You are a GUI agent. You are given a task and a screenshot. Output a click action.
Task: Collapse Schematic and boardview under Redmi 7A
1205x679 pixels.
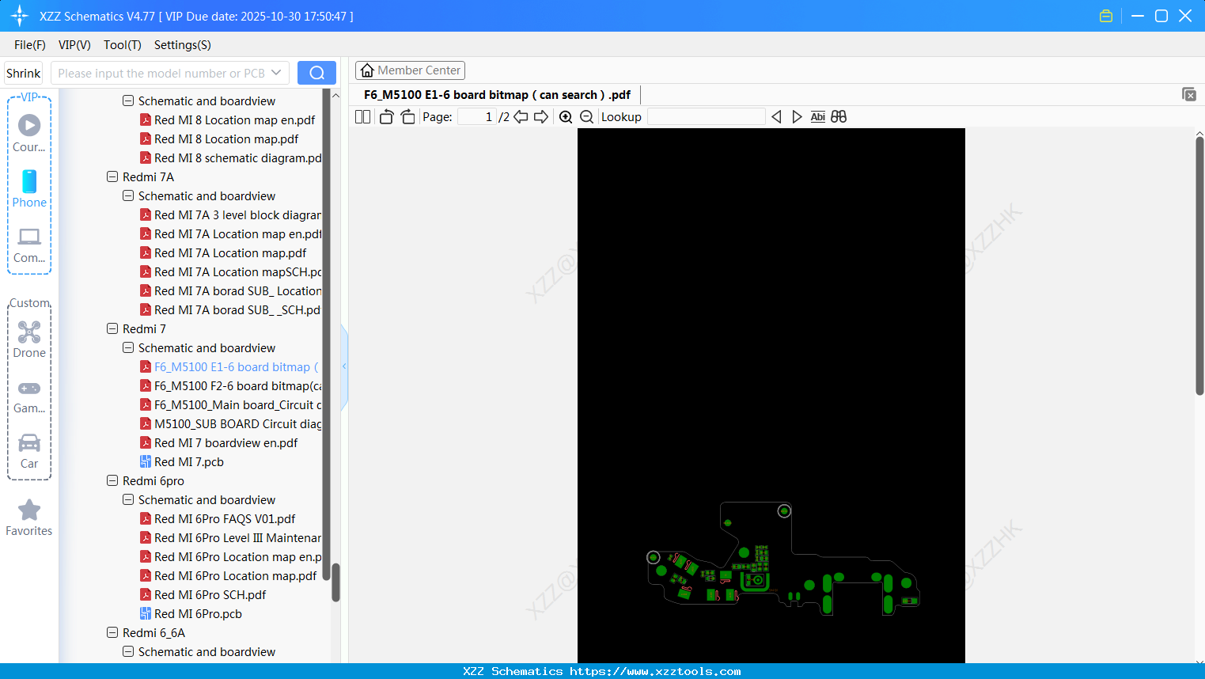click(x=128, y=195)
